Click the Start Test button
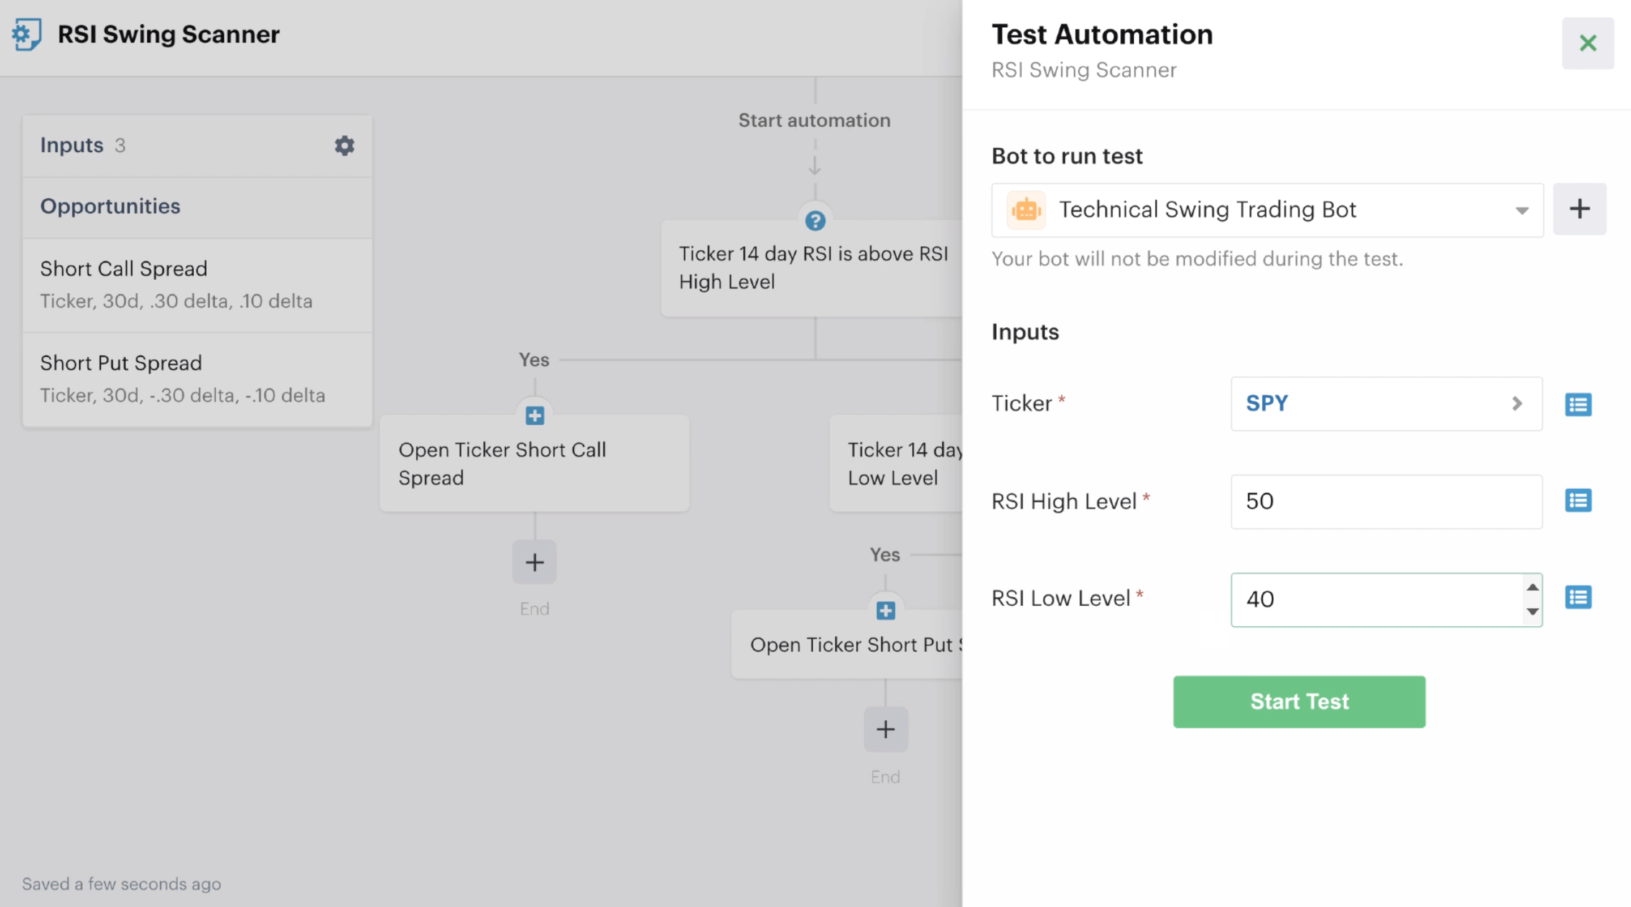 coord(1299,702)
